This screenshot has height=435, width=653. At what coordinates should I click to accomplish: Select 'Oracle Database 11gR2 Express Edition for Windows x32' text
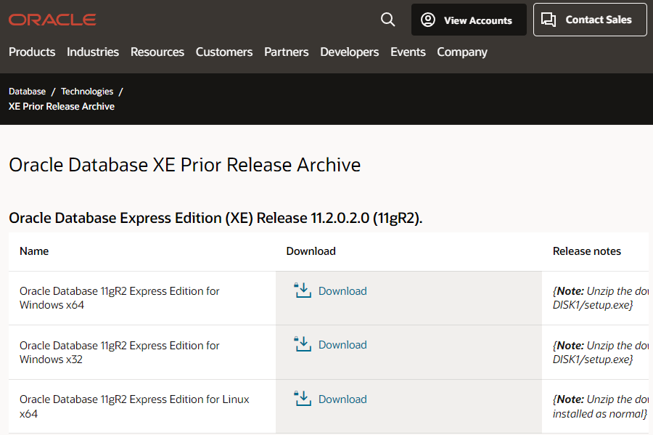tap(120, 352)
